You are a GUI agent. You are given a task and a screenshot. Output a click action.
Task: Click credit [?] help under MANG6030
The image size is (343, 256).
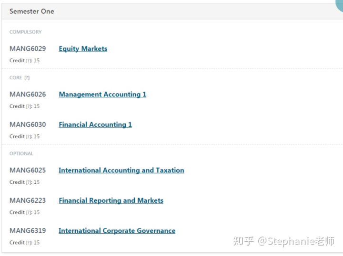[x=29, y=136]
